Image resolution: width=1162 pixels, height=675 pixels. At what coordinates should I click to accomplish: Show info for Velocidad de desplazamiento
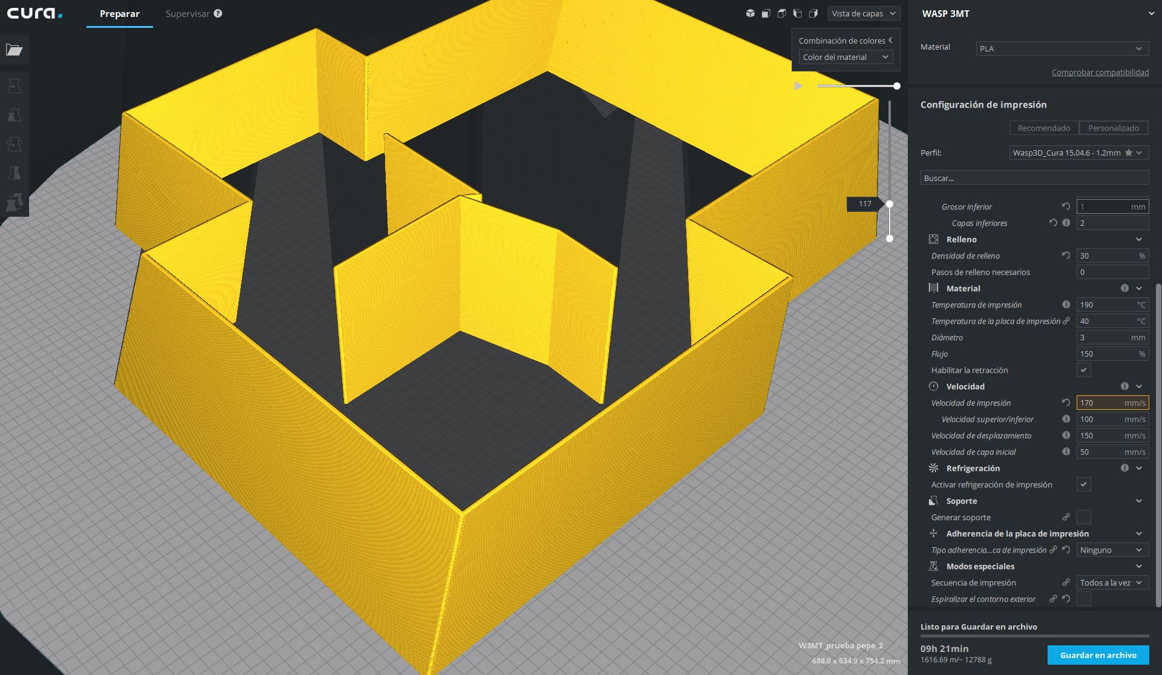pyautogui.click(x=1066, y=435)
